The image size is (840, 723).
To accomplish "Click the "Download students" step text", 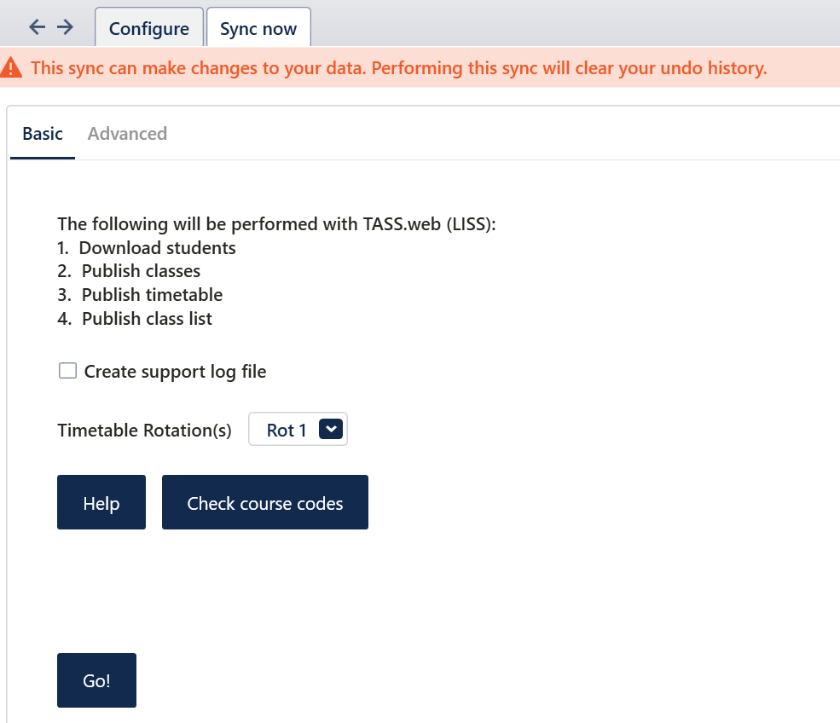I will pos(157,248).
